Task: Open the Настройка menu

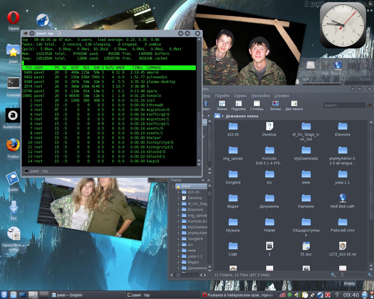Action: coord(260,96)
